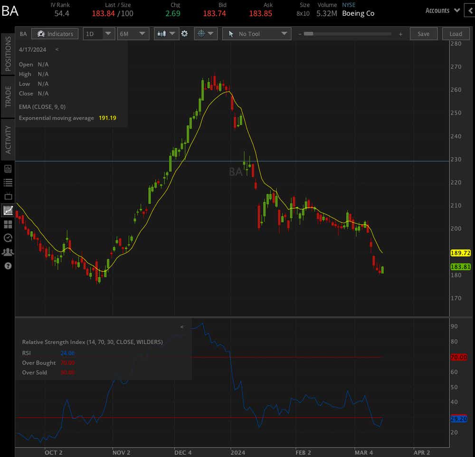Click the FEB 2 date axis label
This screenshot has width=475, height=457.
point(303,452)
